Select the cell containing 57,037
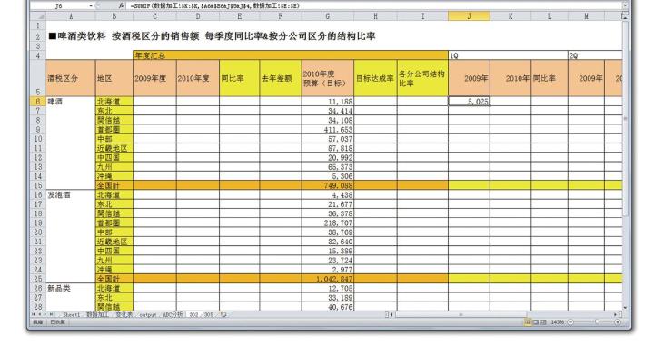 [x=327, y=139]
